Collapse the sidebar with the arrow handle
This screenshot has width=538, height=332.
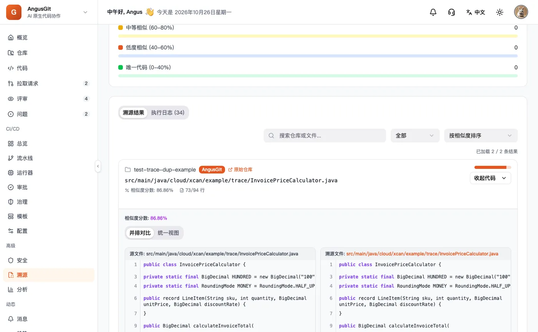(x=98, y=166)
